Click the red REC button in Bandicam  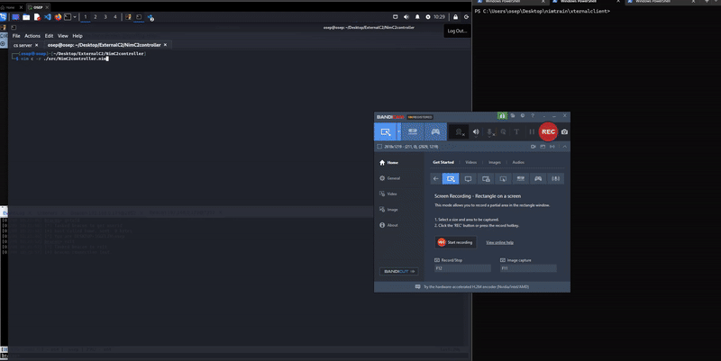pos(547,131)
